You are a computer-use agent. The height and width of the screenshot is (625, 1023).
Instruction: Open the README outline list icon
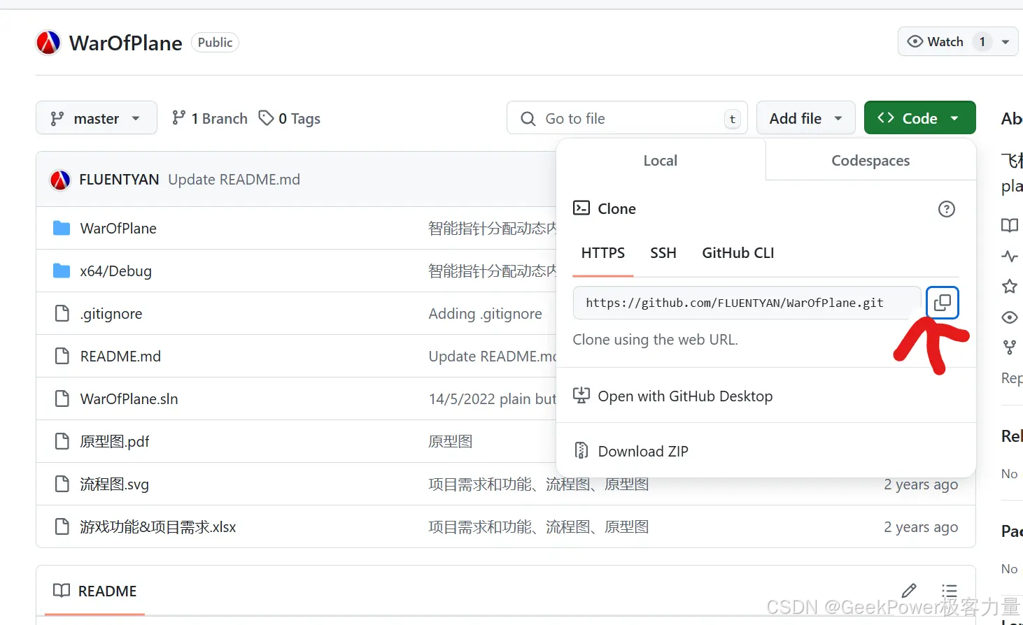point(949,591)
